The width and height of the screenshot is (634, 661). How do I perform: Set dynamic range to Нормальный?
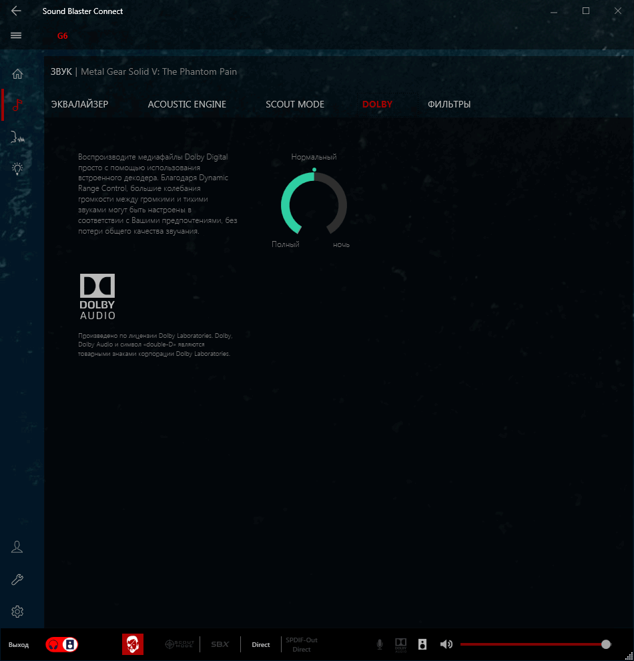314,157
